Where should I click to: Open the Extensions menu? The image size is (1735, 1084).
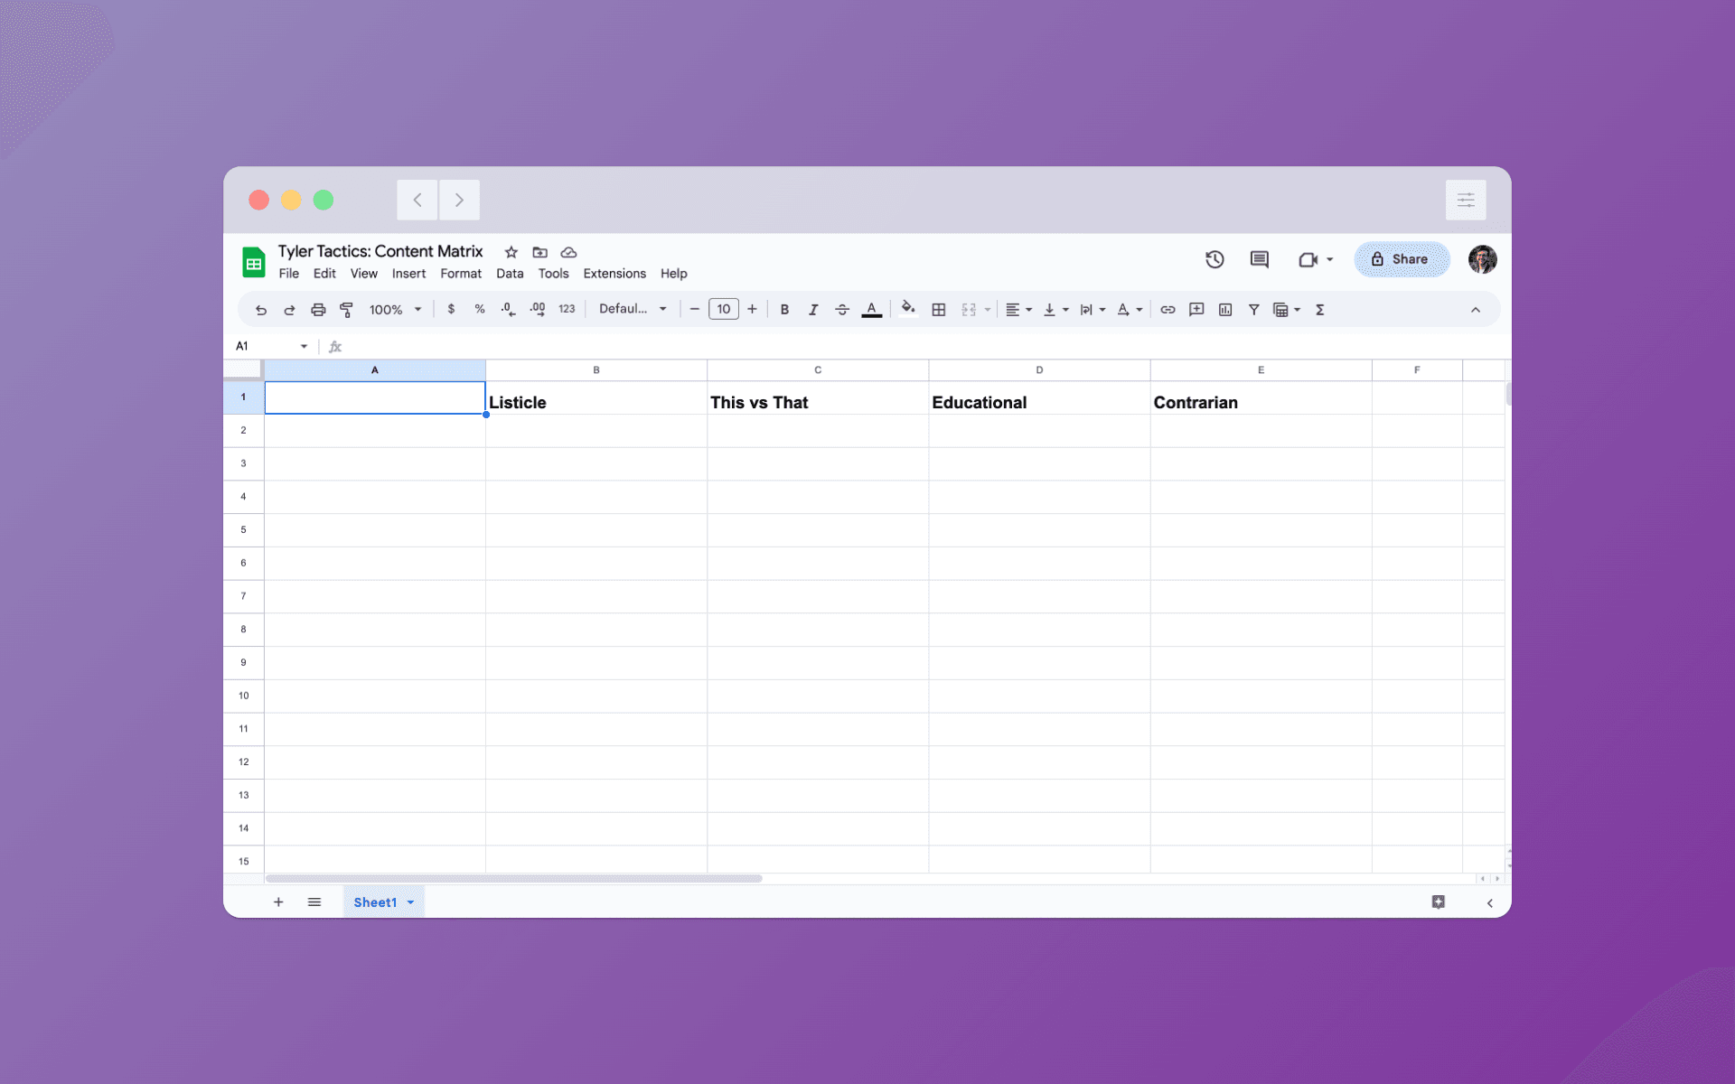(x=614, y=274)
